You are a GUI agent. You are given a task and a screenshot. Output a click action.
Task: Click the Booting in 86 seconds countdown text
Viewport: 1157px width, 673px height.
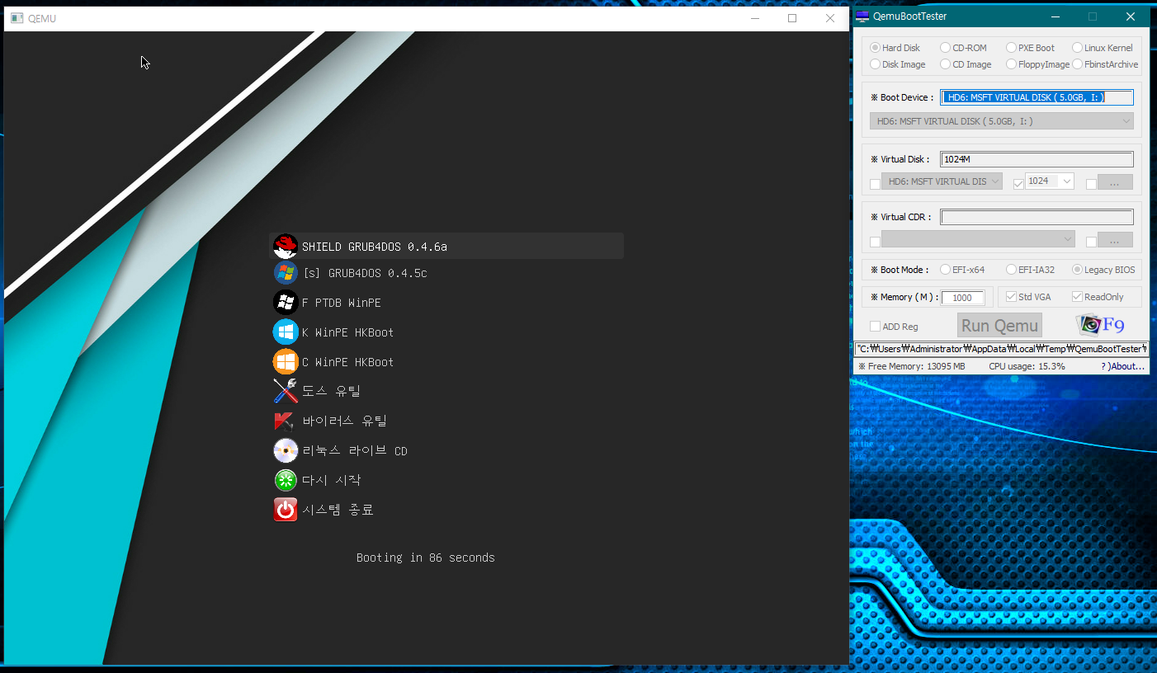[426, 558]
